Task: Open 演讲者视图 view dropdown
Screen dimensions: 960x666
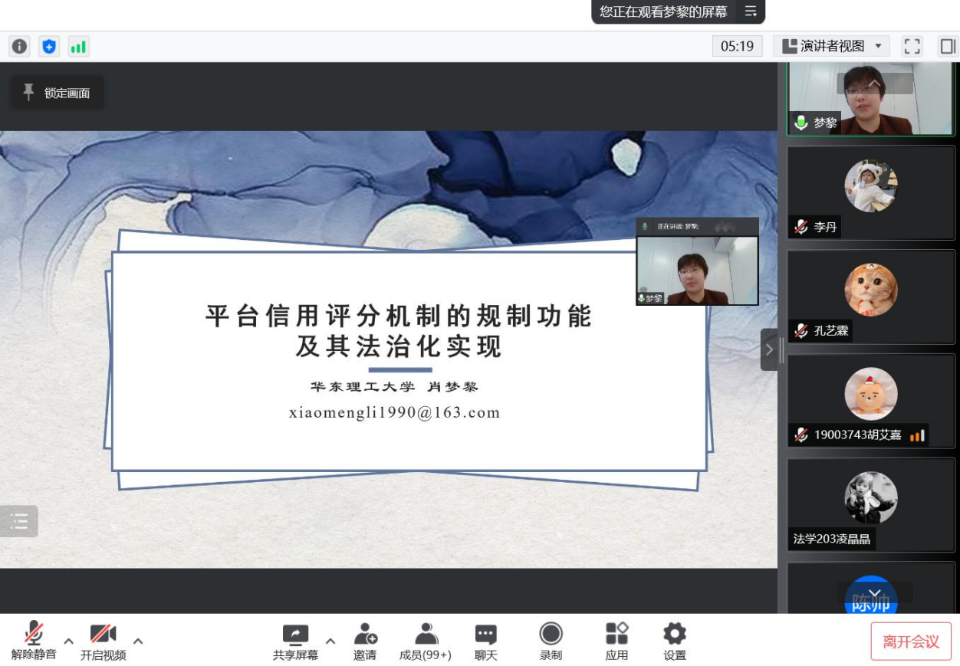Action: 831,46
